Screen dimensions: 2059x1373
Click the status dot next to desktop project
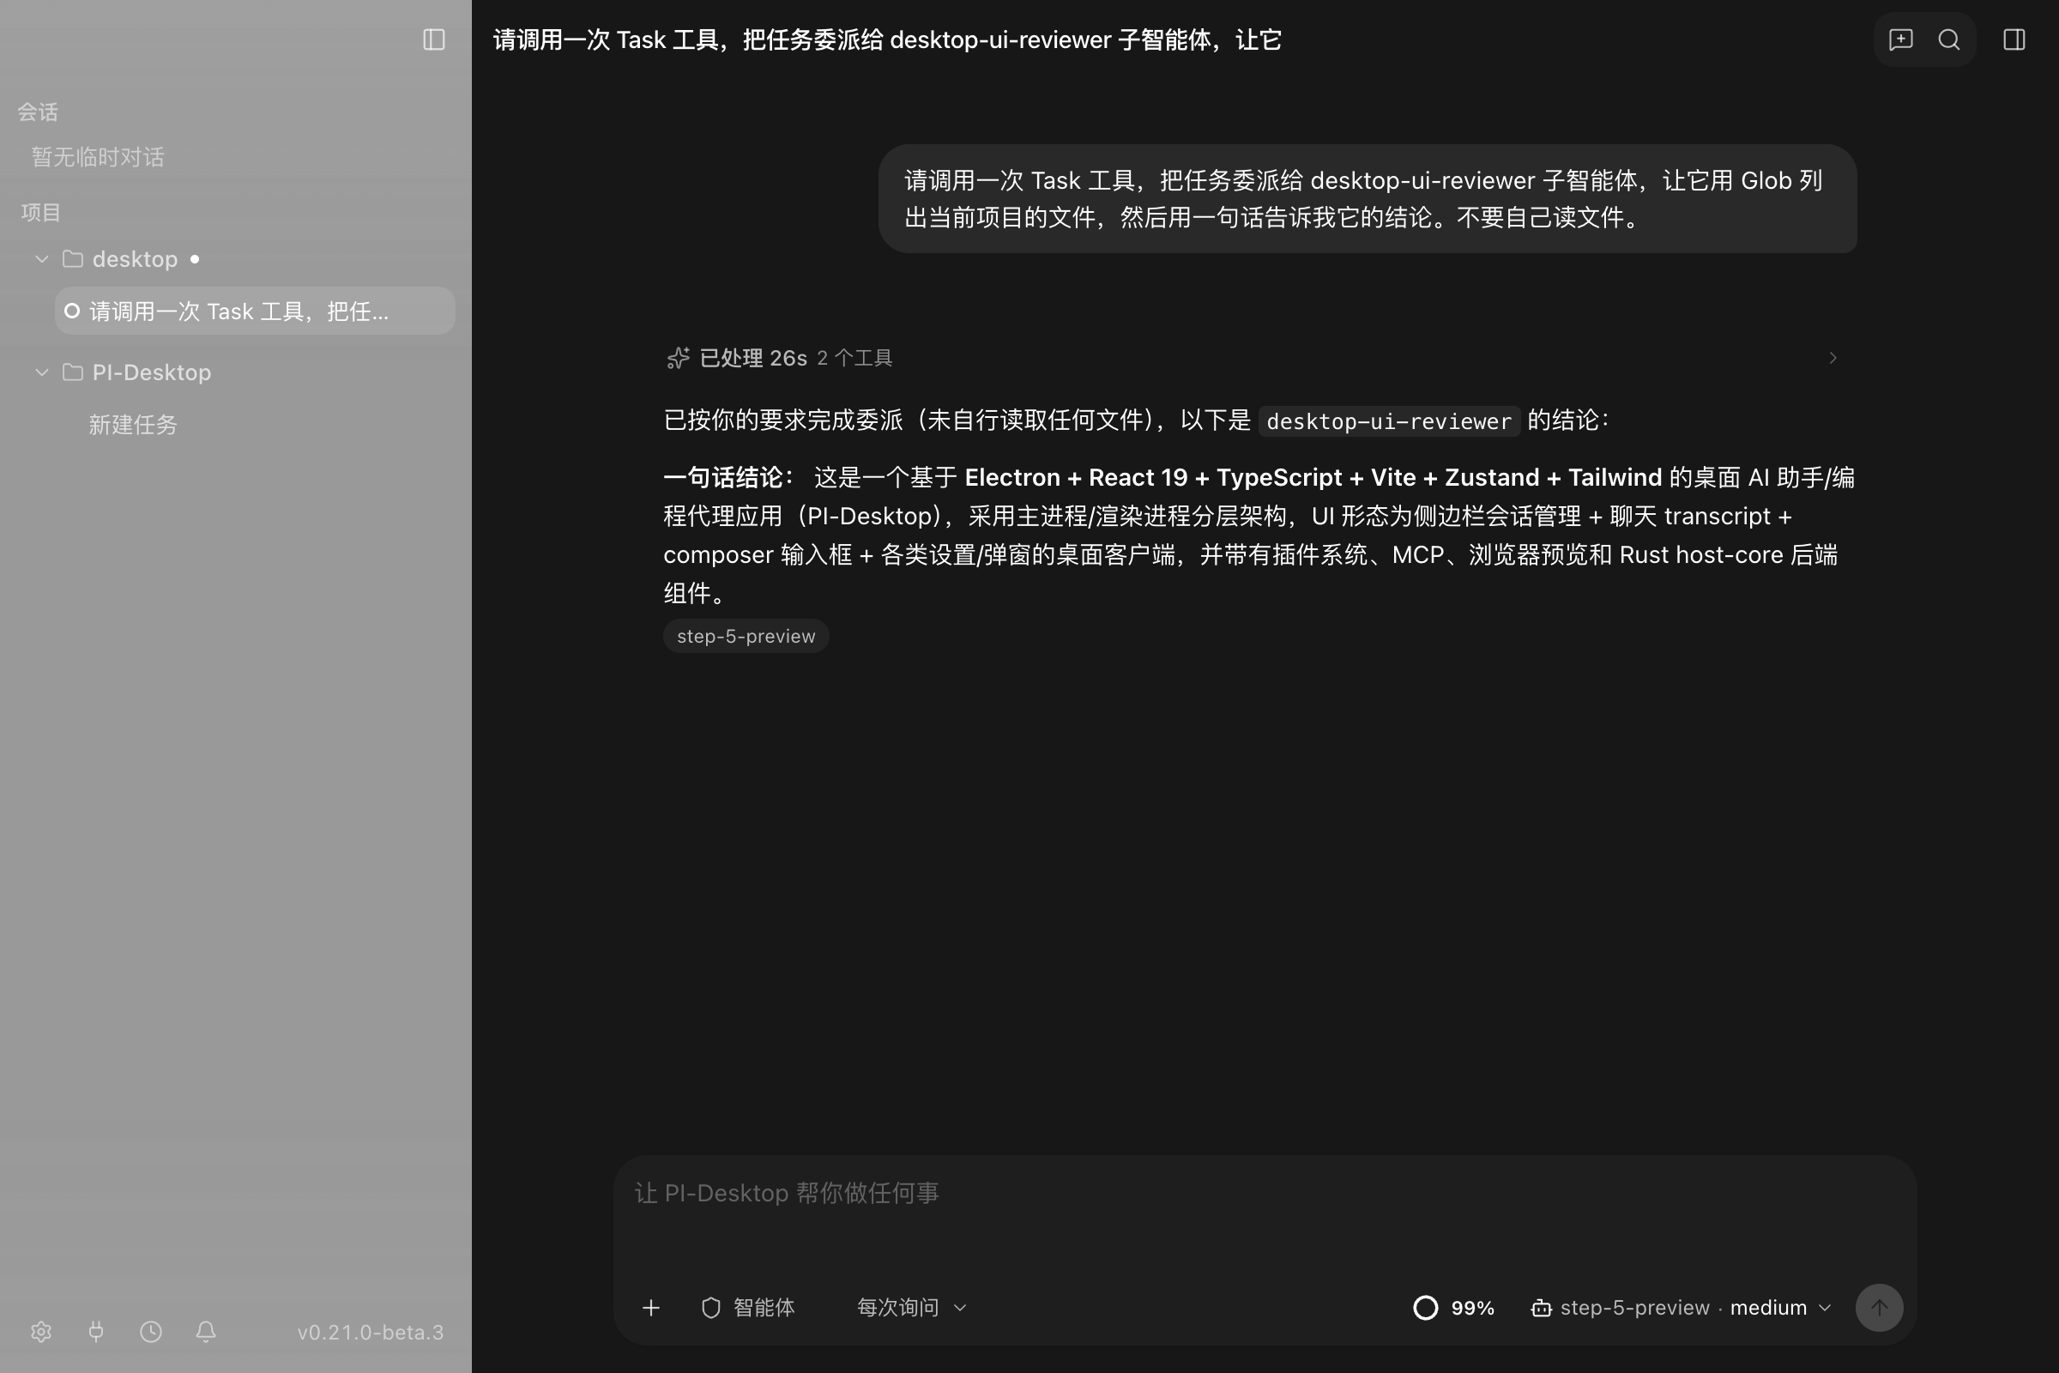[195, 259]
